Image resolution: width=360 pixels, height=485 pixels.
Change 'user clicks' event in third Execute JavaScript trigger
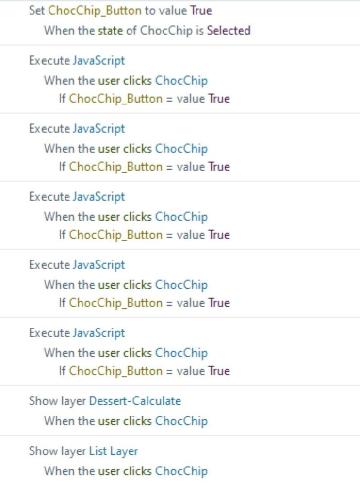coord(125,217)
